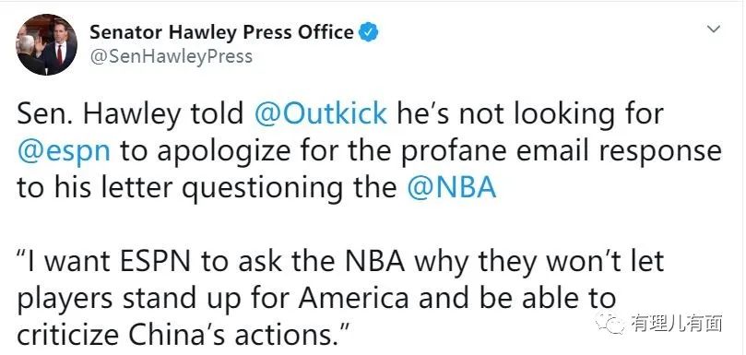Open the @espn mention link
746x355 pixels.
[64, 151]
